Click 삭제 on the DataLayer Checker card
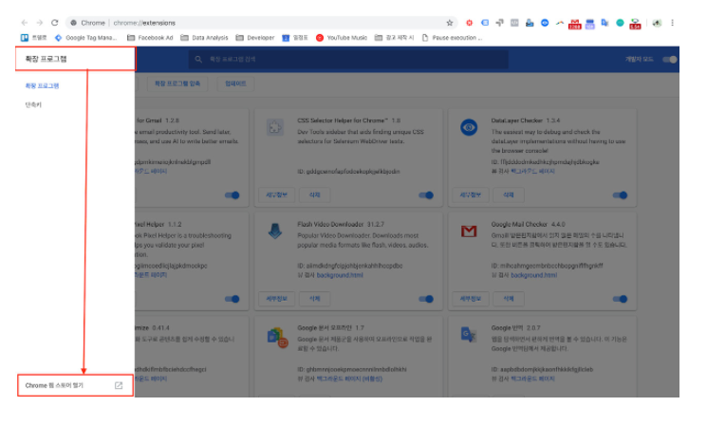 click(x=508, y=195)
